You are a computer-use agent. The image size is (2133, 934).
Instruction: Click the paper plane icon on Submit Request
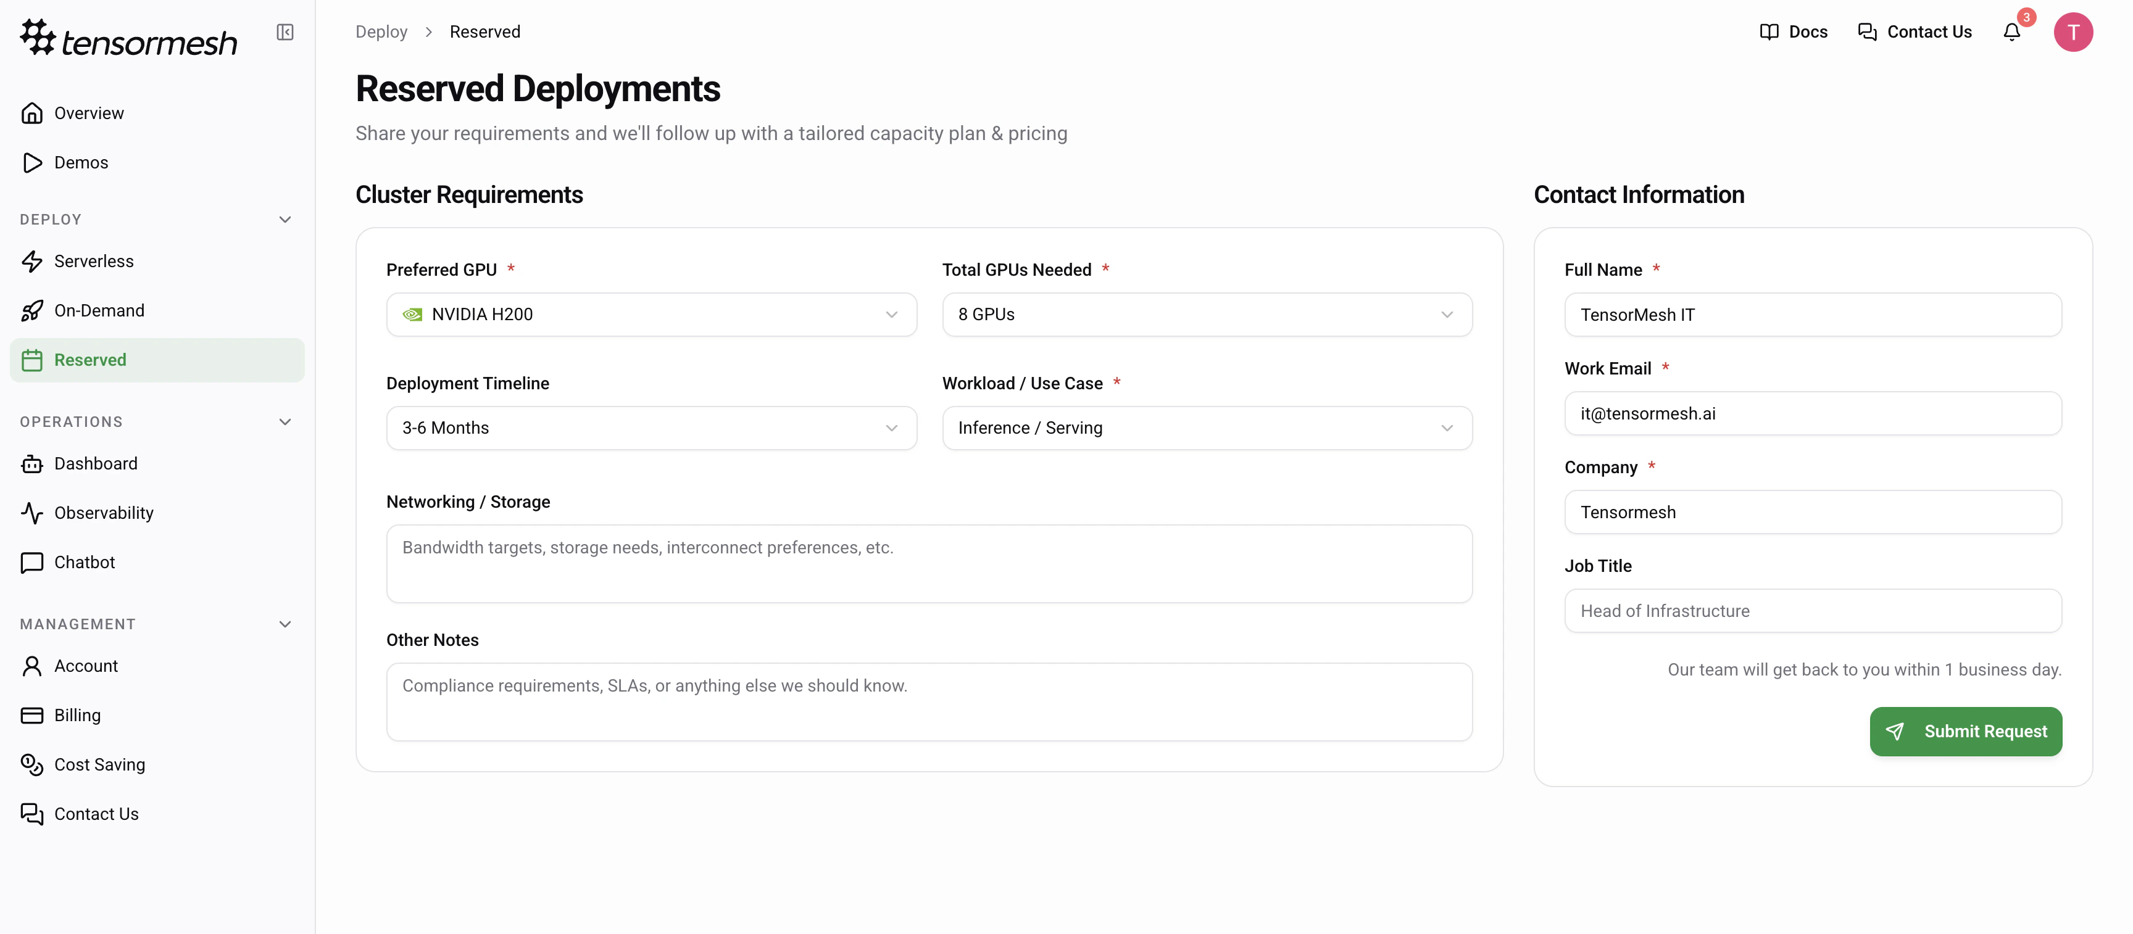point(1895,731)
